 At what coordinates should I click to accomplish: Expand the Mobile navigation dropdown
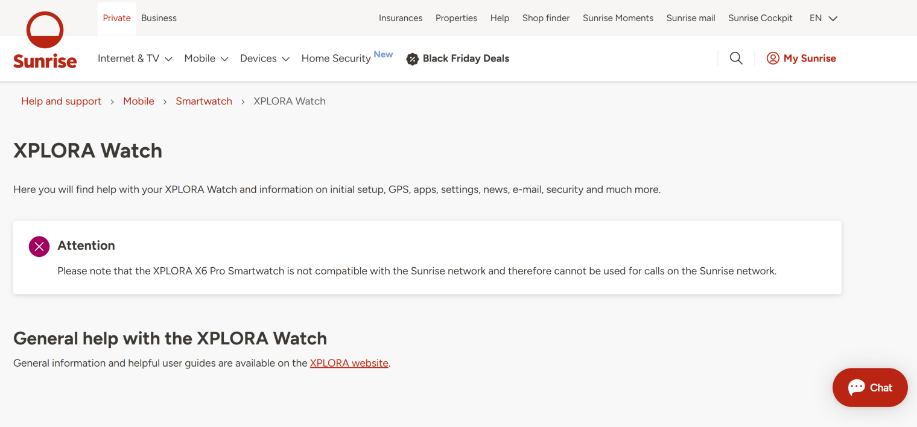click(206, 59)
